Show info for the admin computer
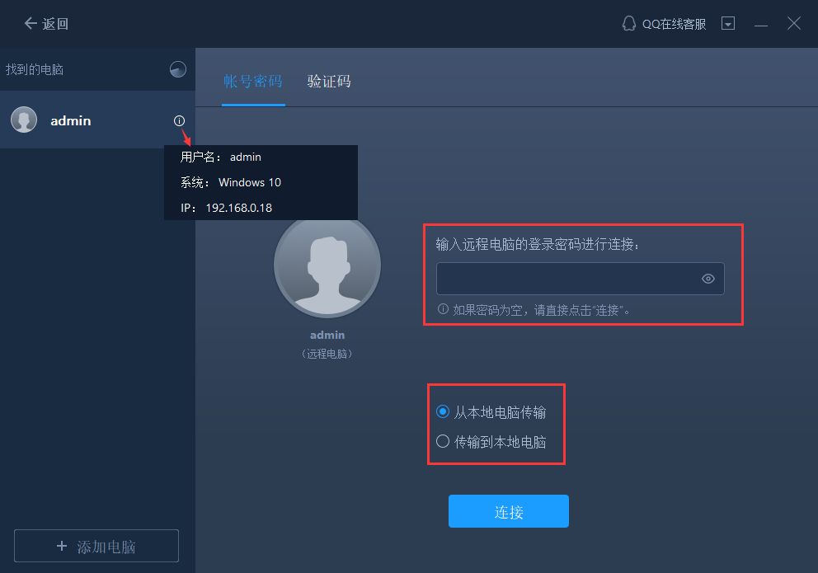Image resolution: width=818 pixels, height=573 pixels. point(179,121)
